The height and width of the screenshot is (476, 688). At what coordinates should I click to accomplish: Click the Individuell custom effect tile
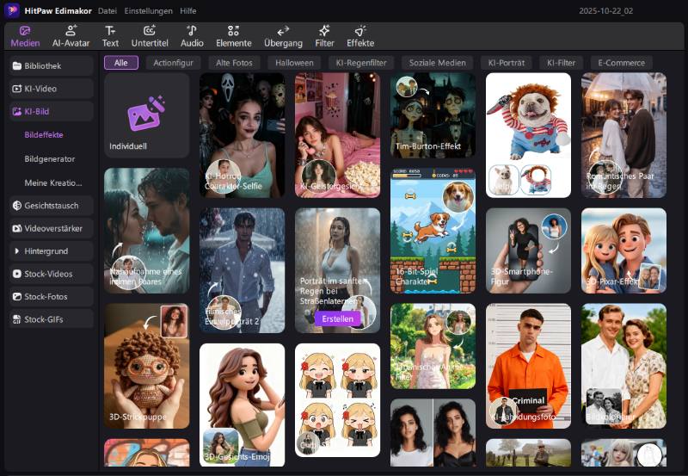coord(147,115)
